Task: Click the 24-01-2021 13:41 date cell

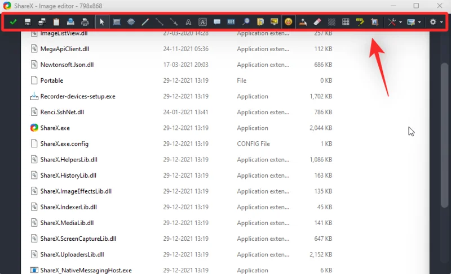Action: tap(186, 112)
